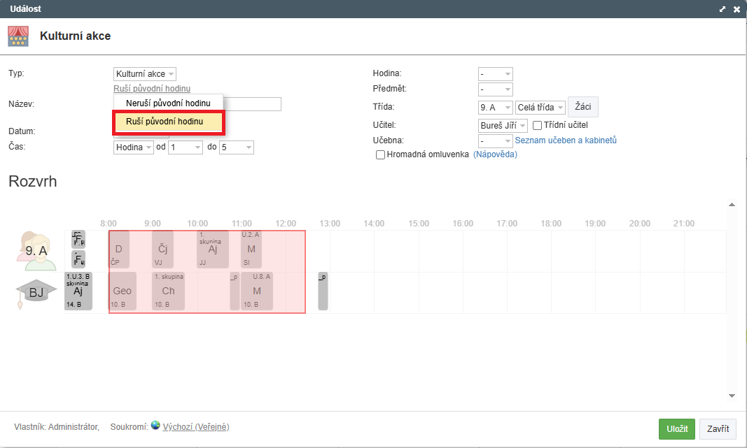Click the Kulturní akce theater icon
747x448 pixels.
18,36
